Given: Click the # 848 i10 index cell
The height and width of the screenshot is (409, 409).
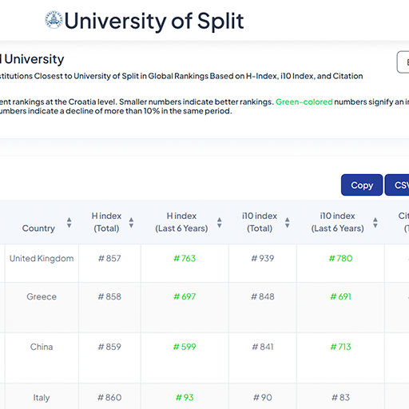Looking at the screenshot, I should coord(263,308).
